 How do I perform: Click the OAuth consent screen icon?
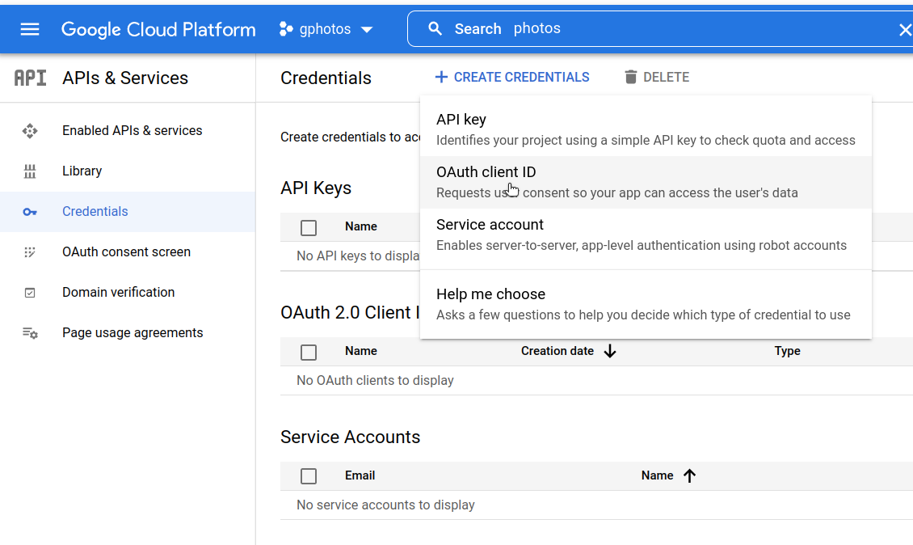coord(30,252)
